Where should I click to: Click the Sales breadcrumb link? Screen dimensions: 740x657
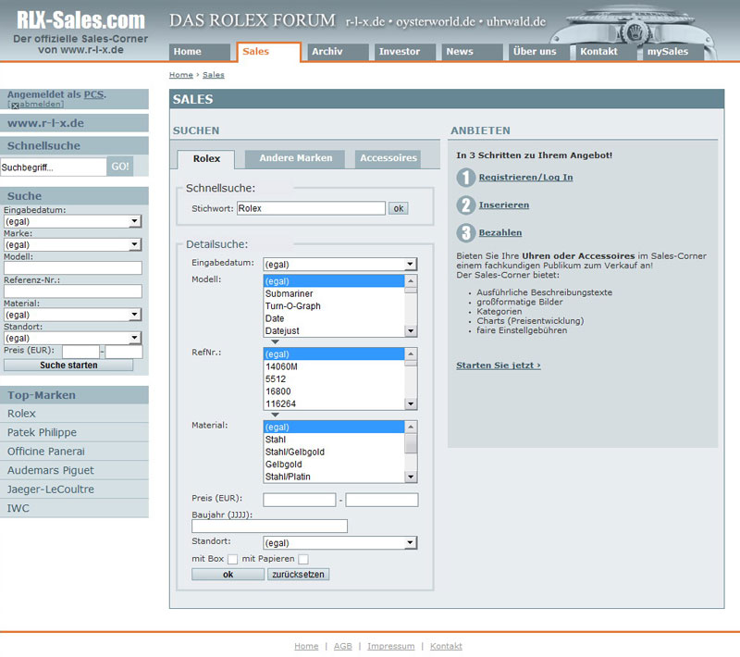point(214,75)
